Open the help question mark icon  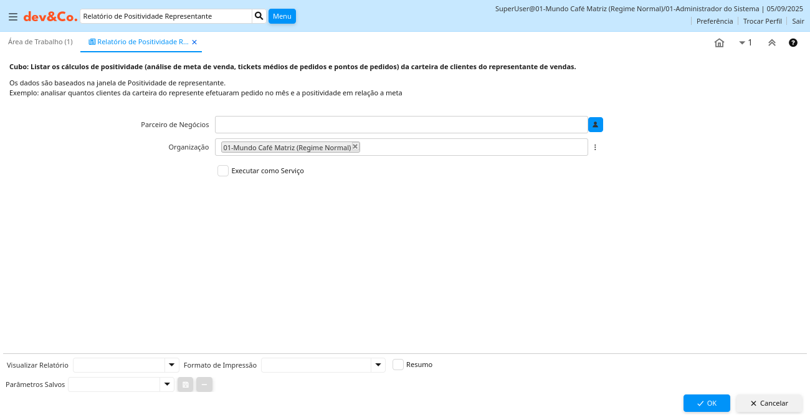793,43
